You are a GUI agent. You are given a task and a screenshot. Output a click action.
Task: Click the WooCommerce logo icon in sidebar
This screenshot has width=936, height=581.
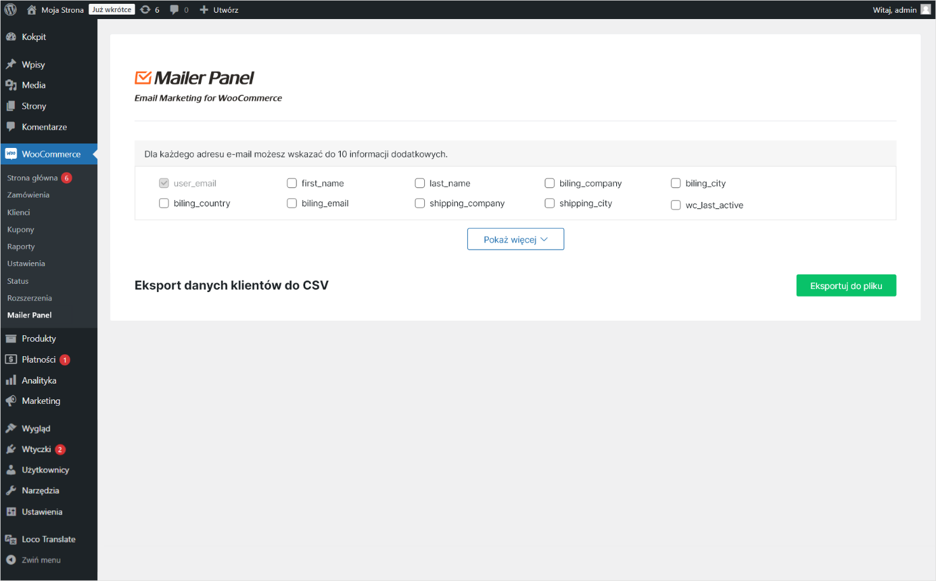(x=11, y=154)
